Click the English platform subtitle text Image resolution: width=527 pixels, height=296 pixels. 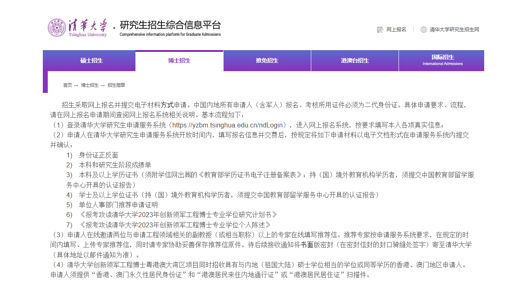click(170, 35)
